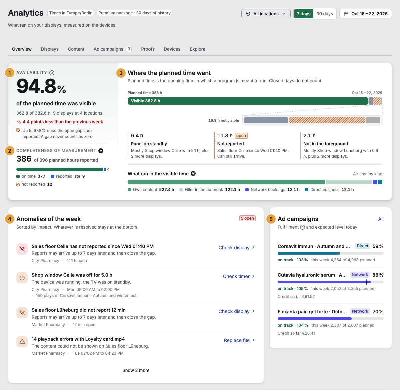Click the Own content segment of the air time bar
Viewport: 400px width, 390px height.
[226, 182]
